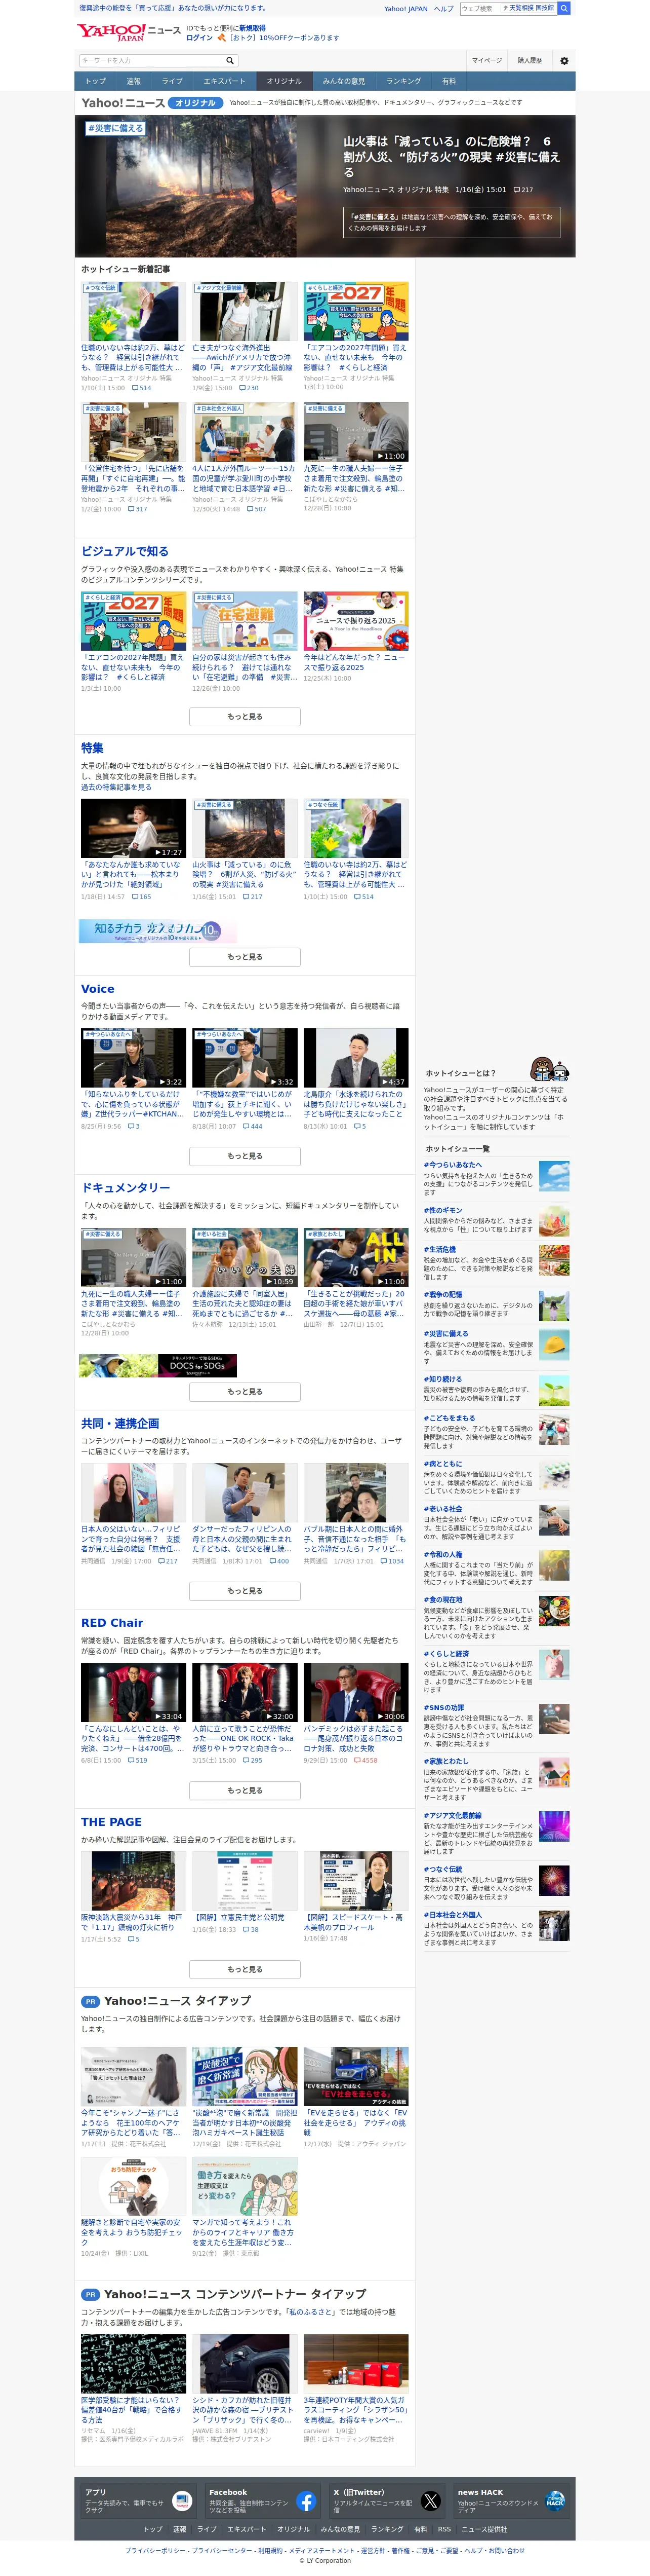Click the X (旧Twitter) icon in footer
Screen dimensions: 650x2576
(x=430, y=2501)
